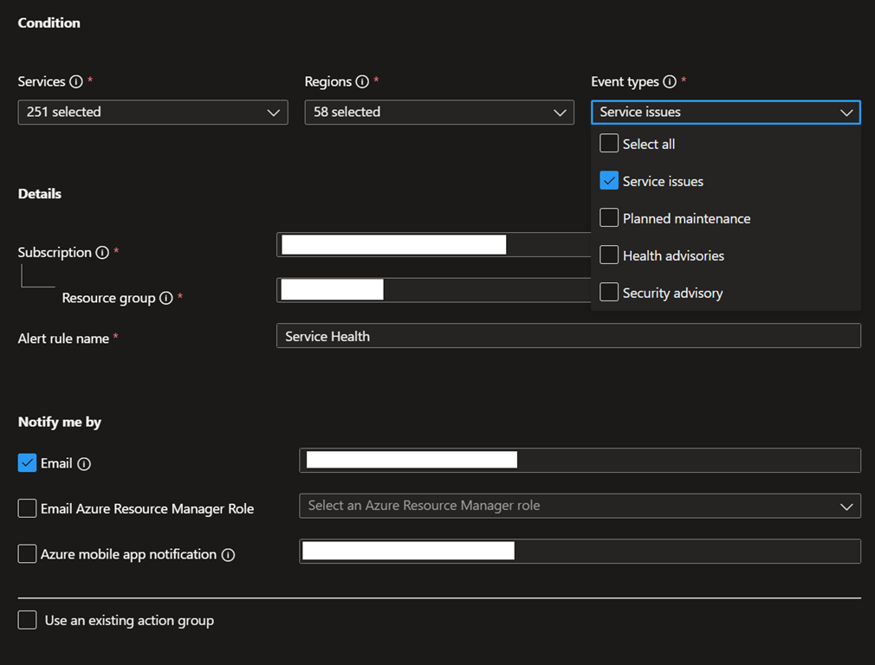Open the Services dropdown showing 251 selected
The width and height of the screenshot is (875, 665).
point(152,113)
